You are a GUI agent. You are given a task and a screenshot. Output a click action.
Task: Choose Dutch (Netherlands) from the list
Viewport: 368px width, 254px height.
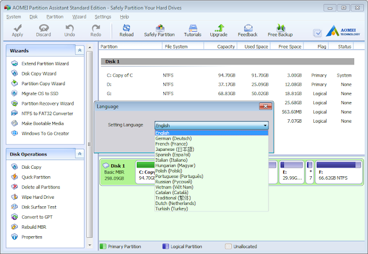tap(212, 203)
